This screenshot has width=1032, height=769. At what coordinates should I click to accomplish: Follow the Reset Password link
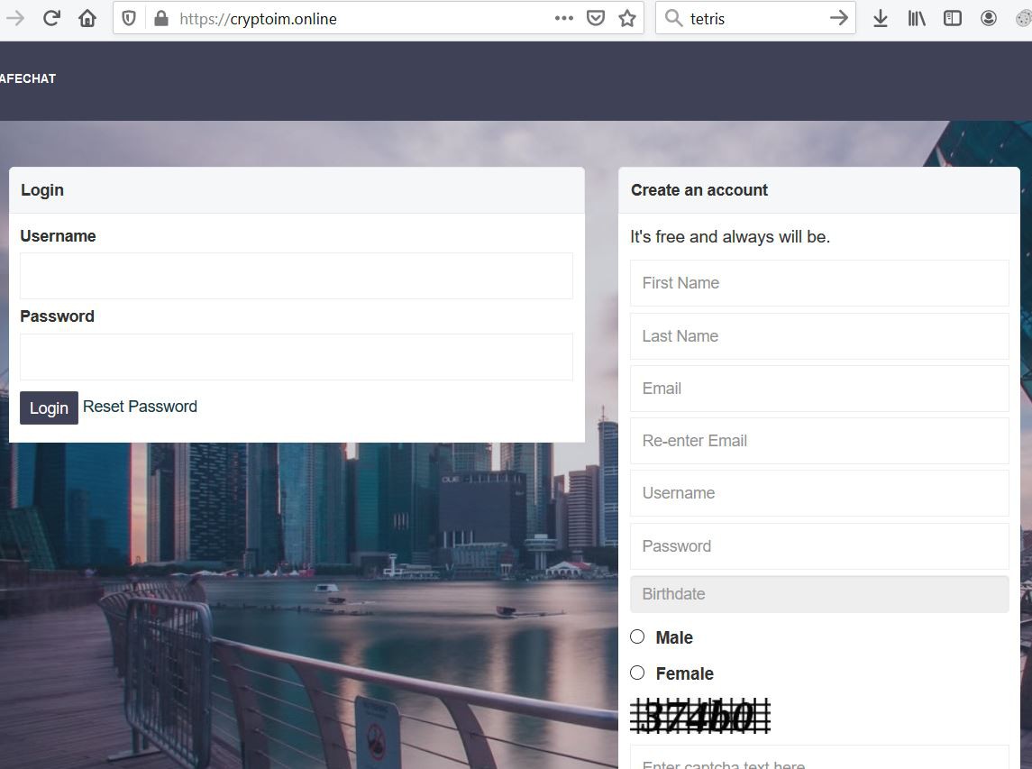coord(140,407)
